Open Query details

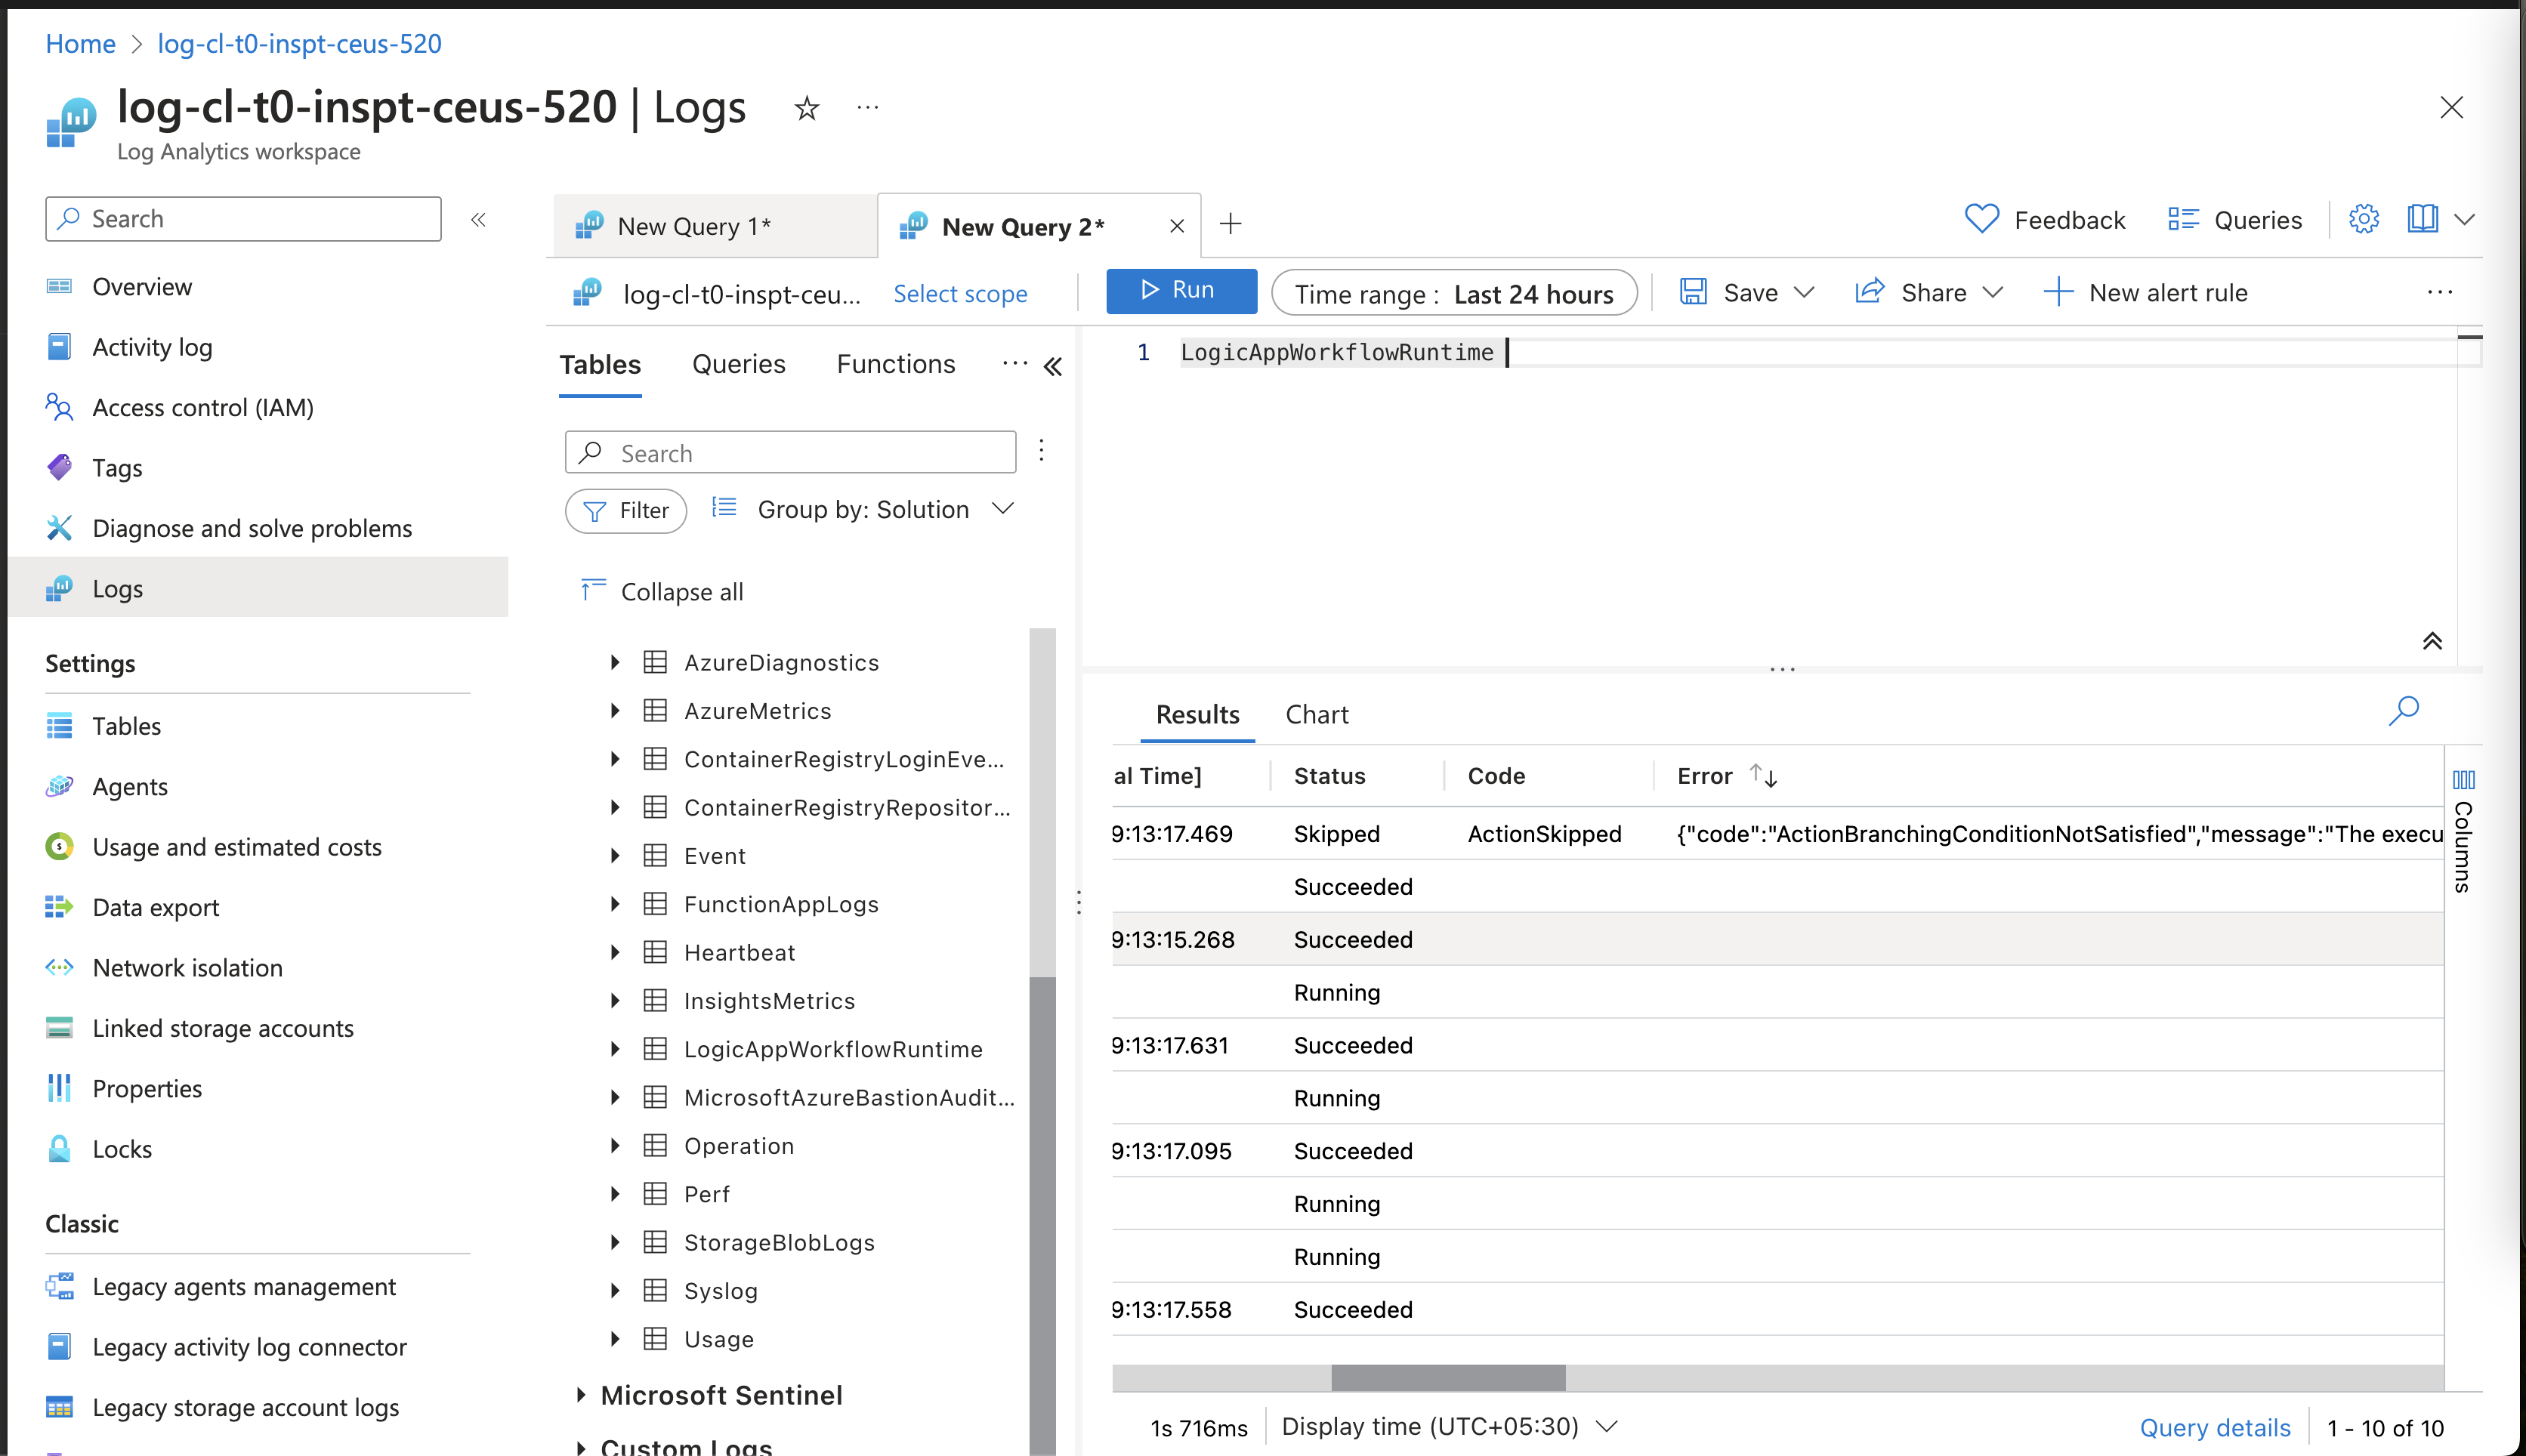2214,1428
